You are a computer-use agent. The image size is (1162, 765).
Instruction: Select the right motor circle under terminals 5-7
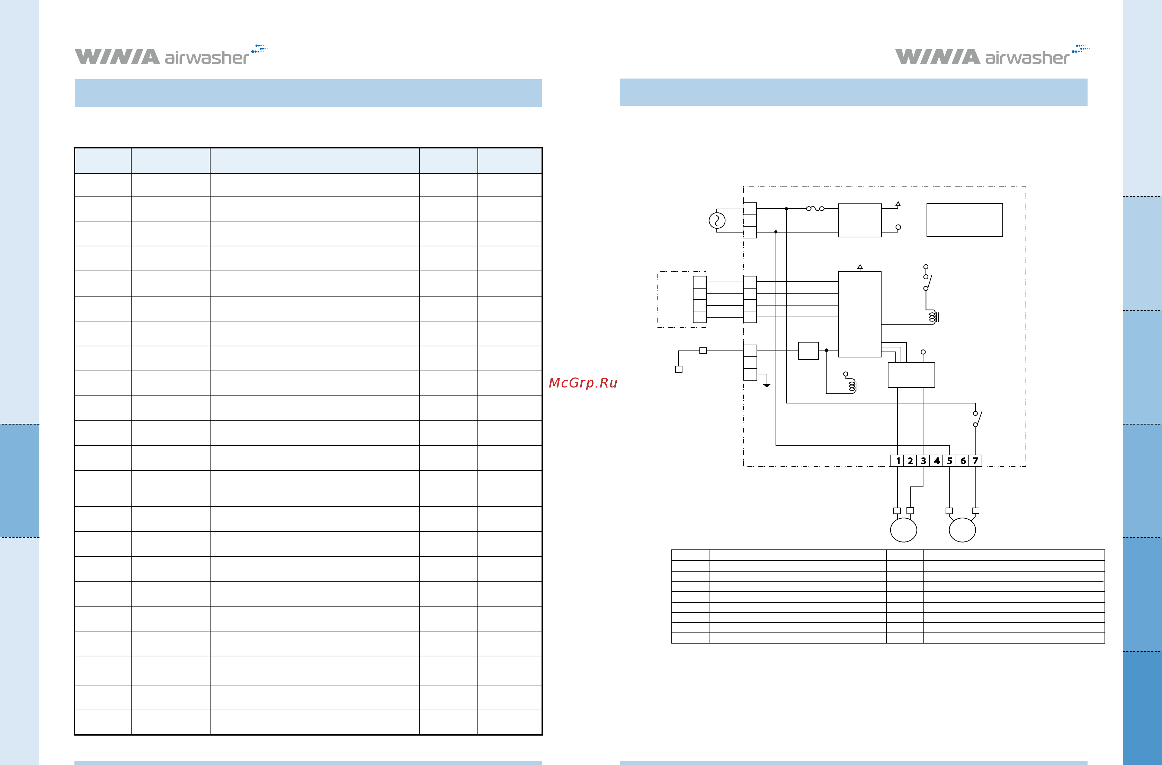(x=962, y=530)
